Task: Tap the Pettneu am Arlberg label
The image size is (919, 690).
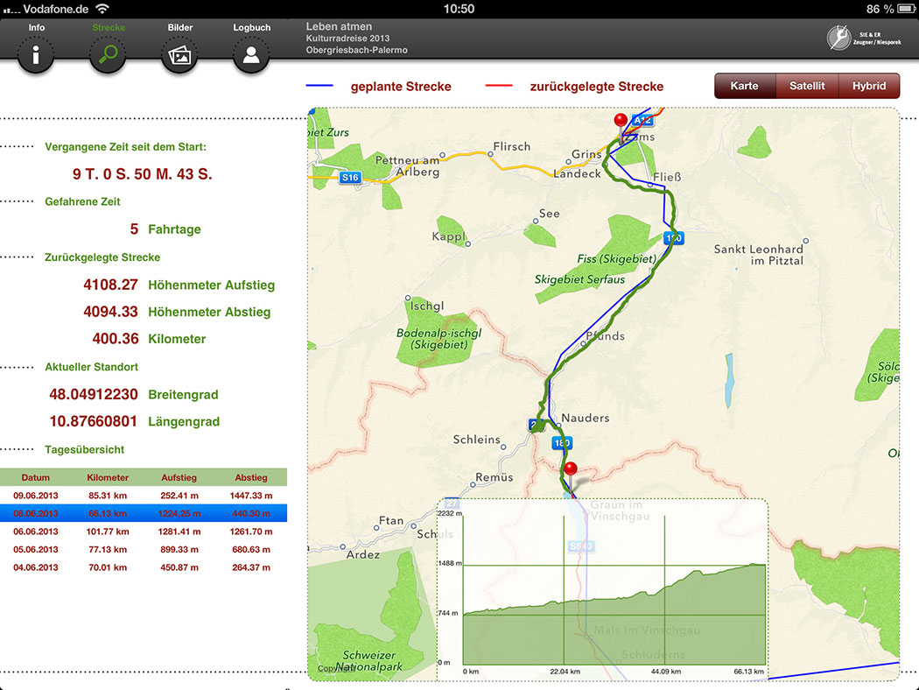Action: pyautogui.click(x=407, y=165)
